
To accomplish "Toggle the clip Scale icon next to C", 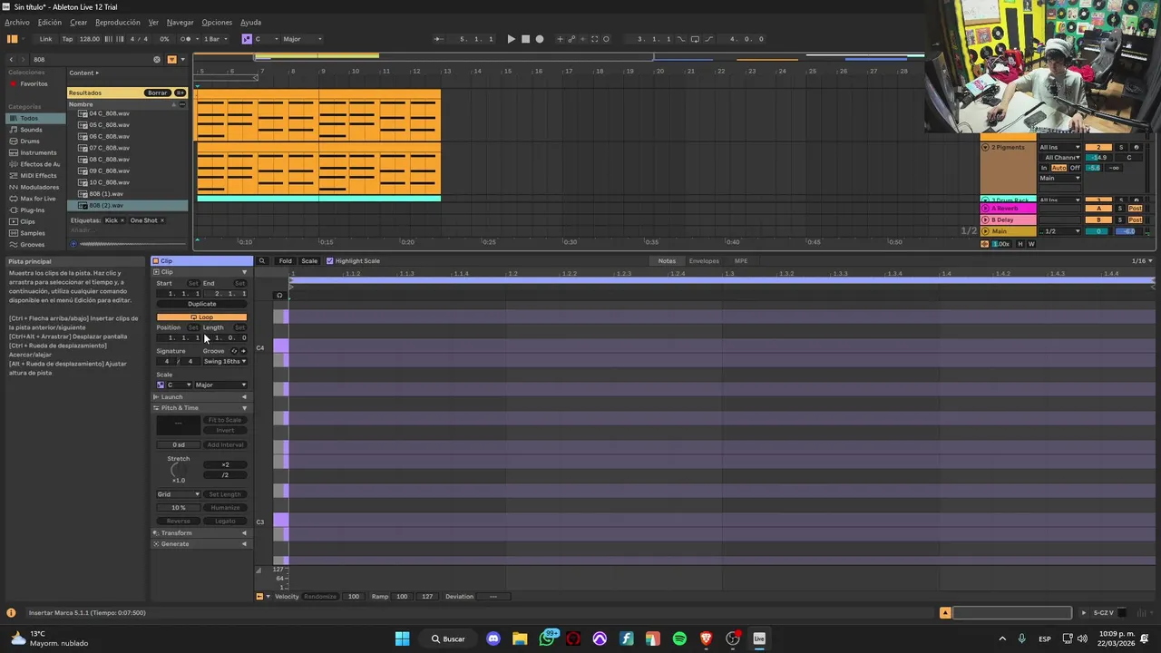I will [161, 385].
